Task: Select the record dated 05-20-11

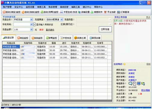Action: 57,58
